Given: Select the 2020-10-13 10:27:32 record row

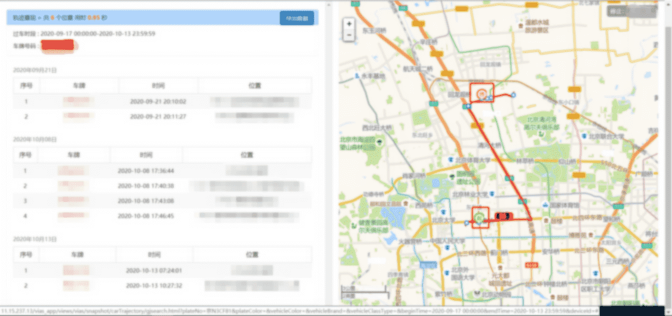Looking at the screenshot, I should 154,286.
